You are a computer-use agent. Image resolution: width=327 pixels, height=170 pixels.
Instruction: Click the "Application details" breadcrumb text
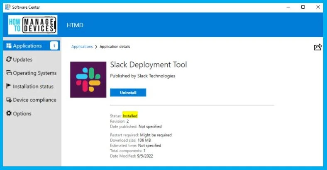click(x=115, y=47)
